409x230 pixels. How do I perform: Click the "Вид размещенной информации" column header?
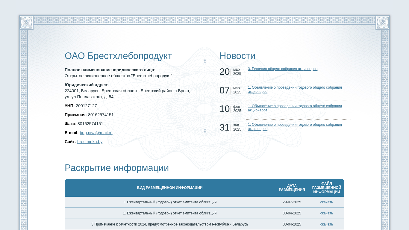pyautogui.click(x=169, y=188)
